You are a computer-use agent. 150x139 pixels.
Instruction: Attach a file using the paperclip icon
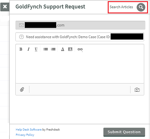(22, 90)
